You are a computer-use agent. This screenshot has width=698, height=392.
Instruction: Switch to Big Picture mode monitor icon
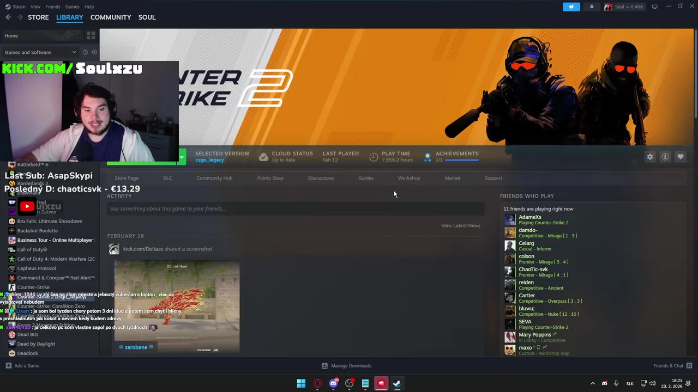click(x=654, y=7)
